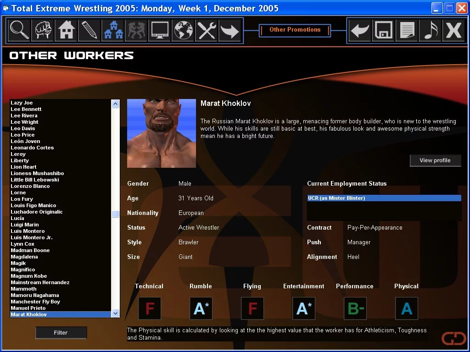The height and width of the screenshot is (352, 470).
Task: Select UCR (as Mister Blister) employment entry
Action: coord(384,198)
